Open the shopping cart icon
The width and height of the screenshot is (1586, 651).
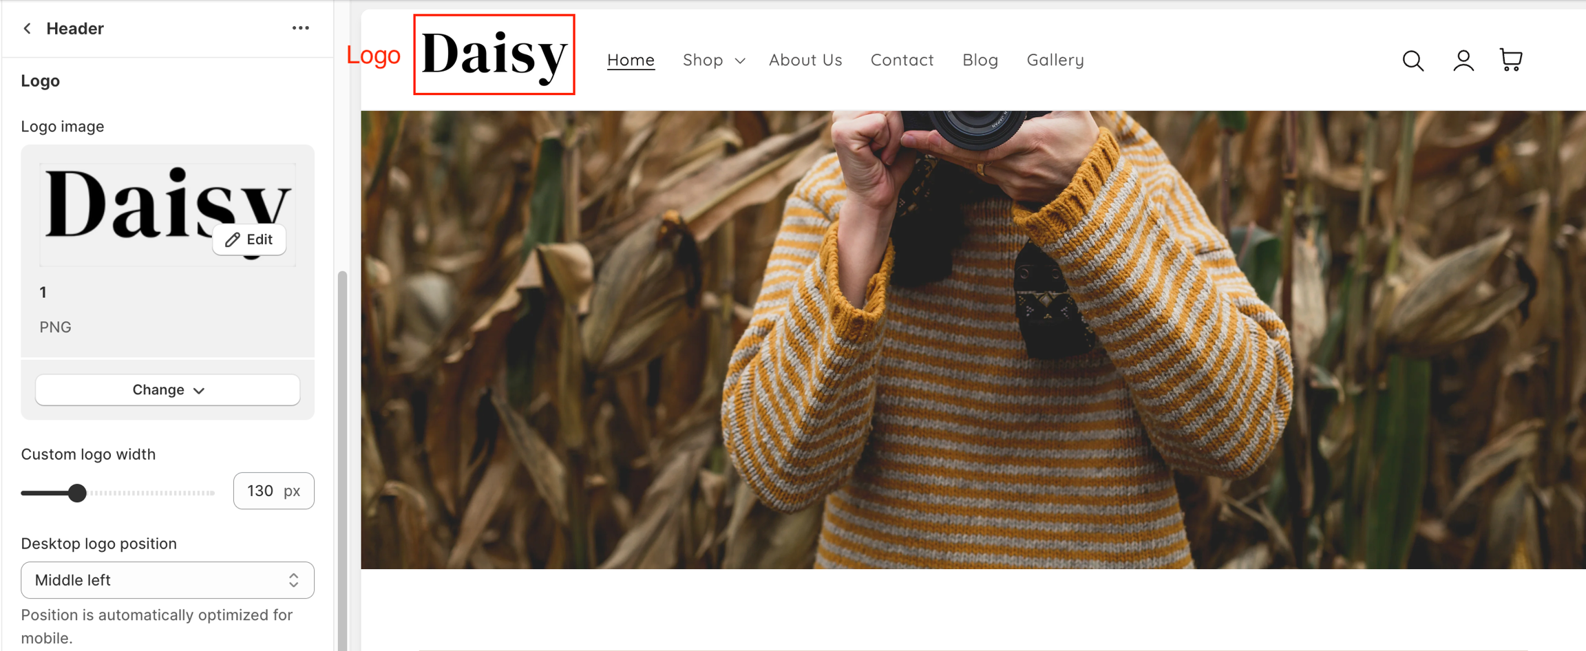point(1511,60)
